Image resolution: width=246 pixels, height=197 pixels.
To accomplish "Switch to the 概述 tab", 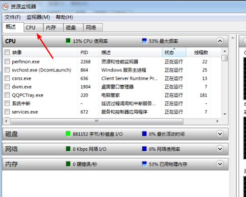I will pos(13,27).
